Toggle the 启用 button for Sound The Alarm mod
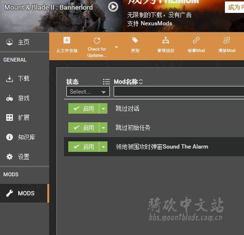The image size is (244, 235). click(x=84, y=147)
